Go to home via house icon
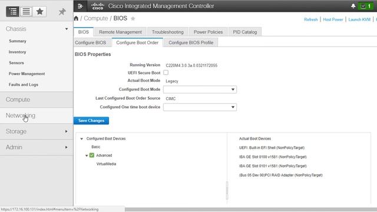 76,18
